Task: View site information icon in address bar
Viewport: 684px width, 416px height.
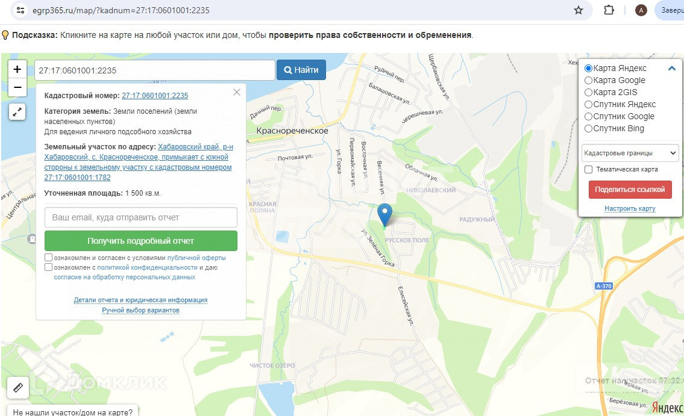Action: pyautogui.click(x=20, y=10)
